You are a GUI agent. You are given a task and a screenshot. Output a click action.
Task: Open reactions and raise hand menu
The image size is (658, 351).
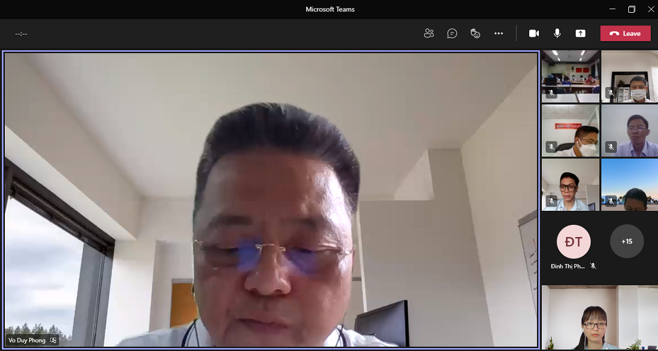point(475,34)
